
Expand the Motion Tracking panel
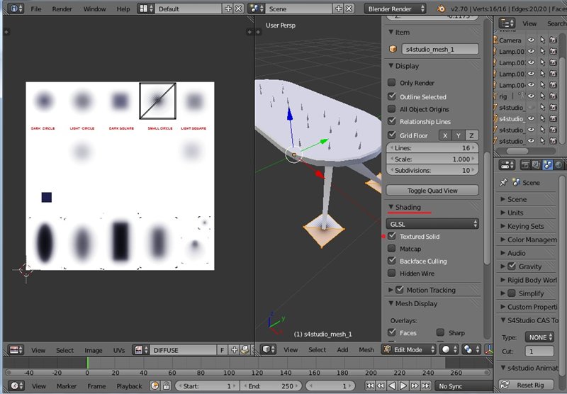pyautogui.click(x=391, y=290)
